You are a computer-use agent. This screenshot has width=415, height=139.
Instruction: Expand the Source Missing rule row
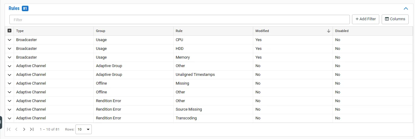pos(9,109)
